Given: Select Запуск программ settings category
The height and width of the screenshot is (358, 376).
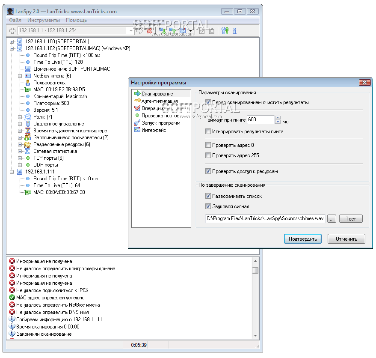Looking at the screenshot, I should tap(161, 123).
